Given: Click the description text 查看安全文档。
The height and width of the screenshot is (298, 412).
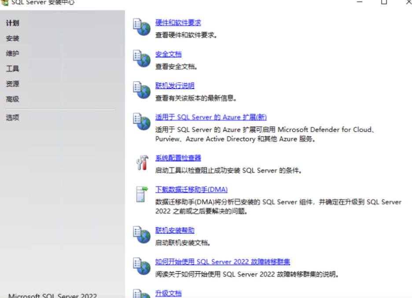Looking at the screenshot, I should [x=177, y=67].
